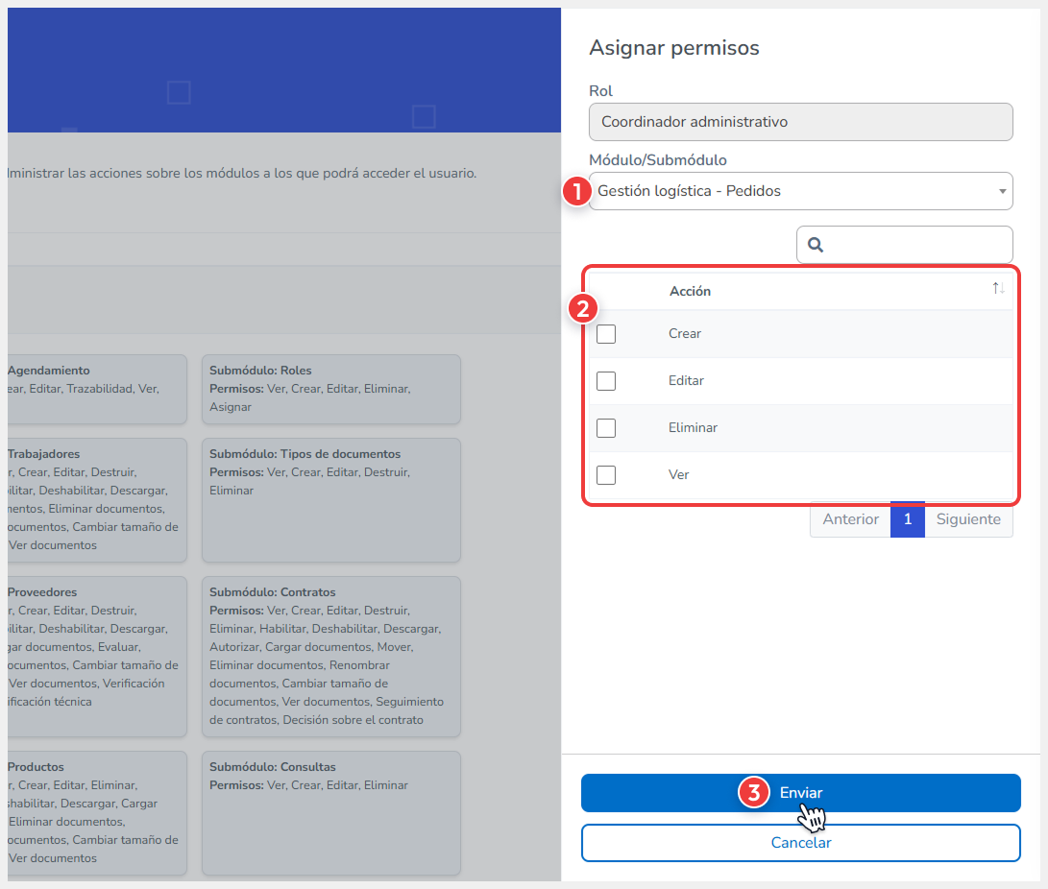
Task: Toggle the Ver action checkbox
Action: coord(606,475)
